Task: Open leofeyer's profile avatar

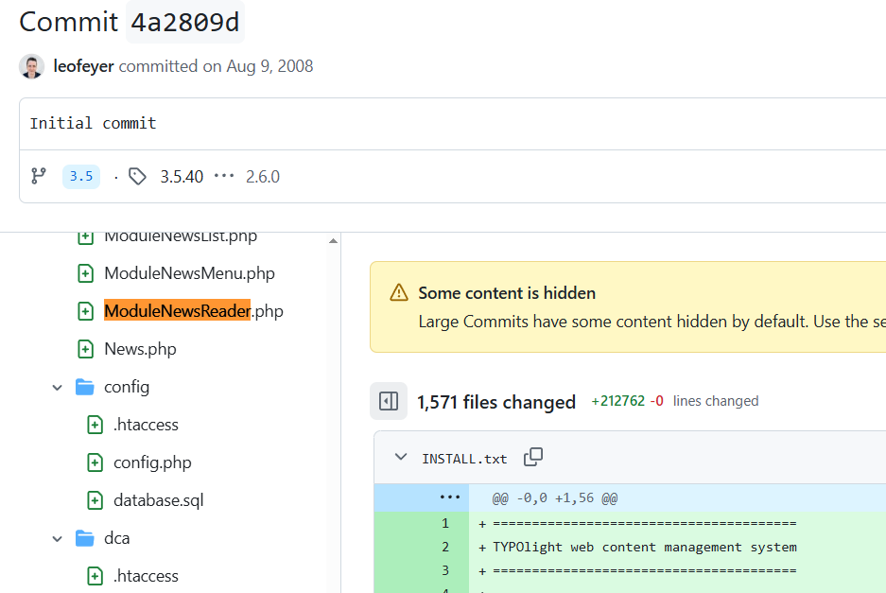Action: point(31,66)
